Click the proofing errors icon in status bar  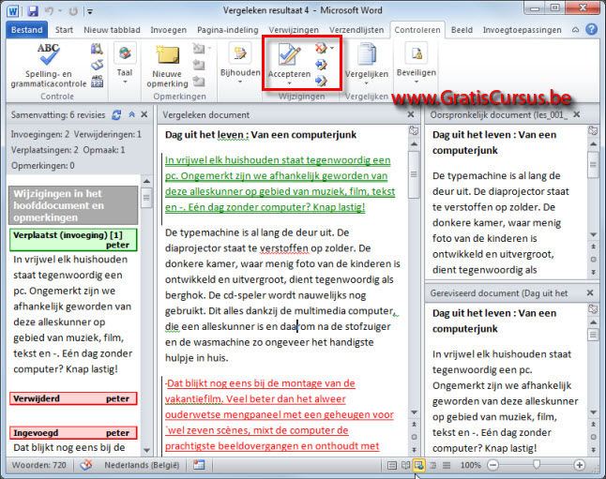pyautogui.click(x=86, y=465)
